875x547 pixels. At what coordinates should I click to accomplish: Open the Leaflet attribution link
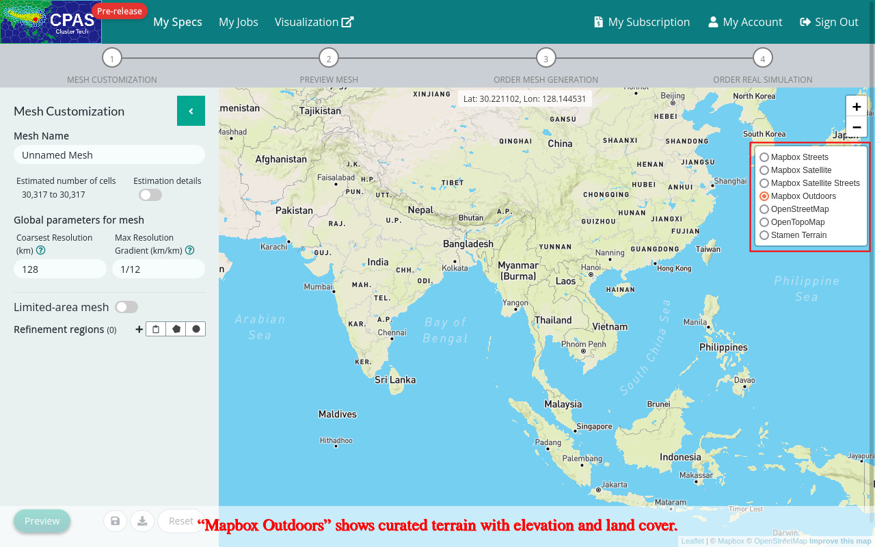pos(692,541)
